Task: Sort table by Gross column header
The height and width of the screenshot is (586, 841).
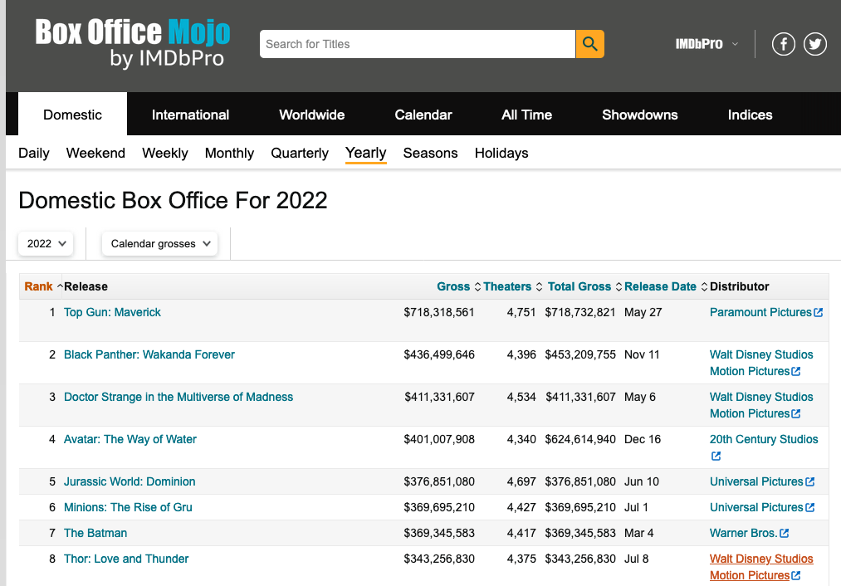Action: coord(453,286)
